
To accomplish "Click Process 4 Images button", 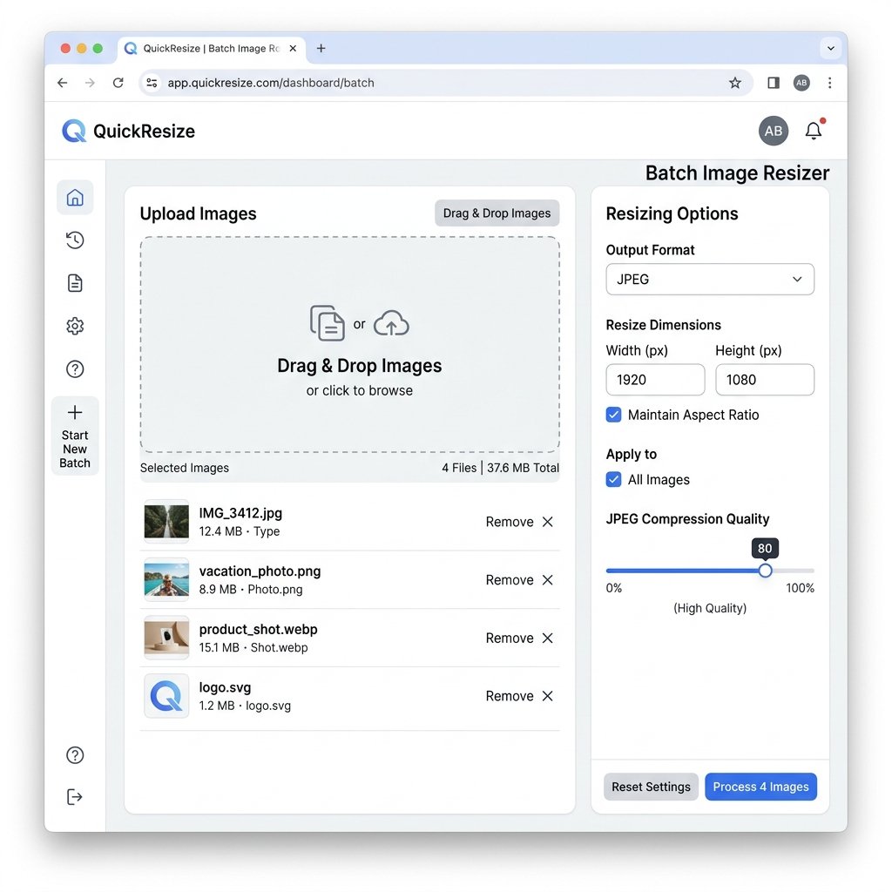I will pos(760,787).
